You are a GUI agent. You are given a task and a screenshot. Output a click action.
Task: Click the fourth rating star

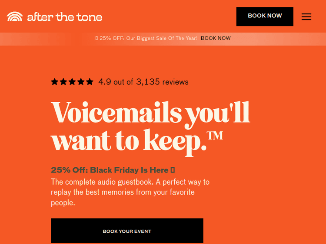(x=81, y=81)
